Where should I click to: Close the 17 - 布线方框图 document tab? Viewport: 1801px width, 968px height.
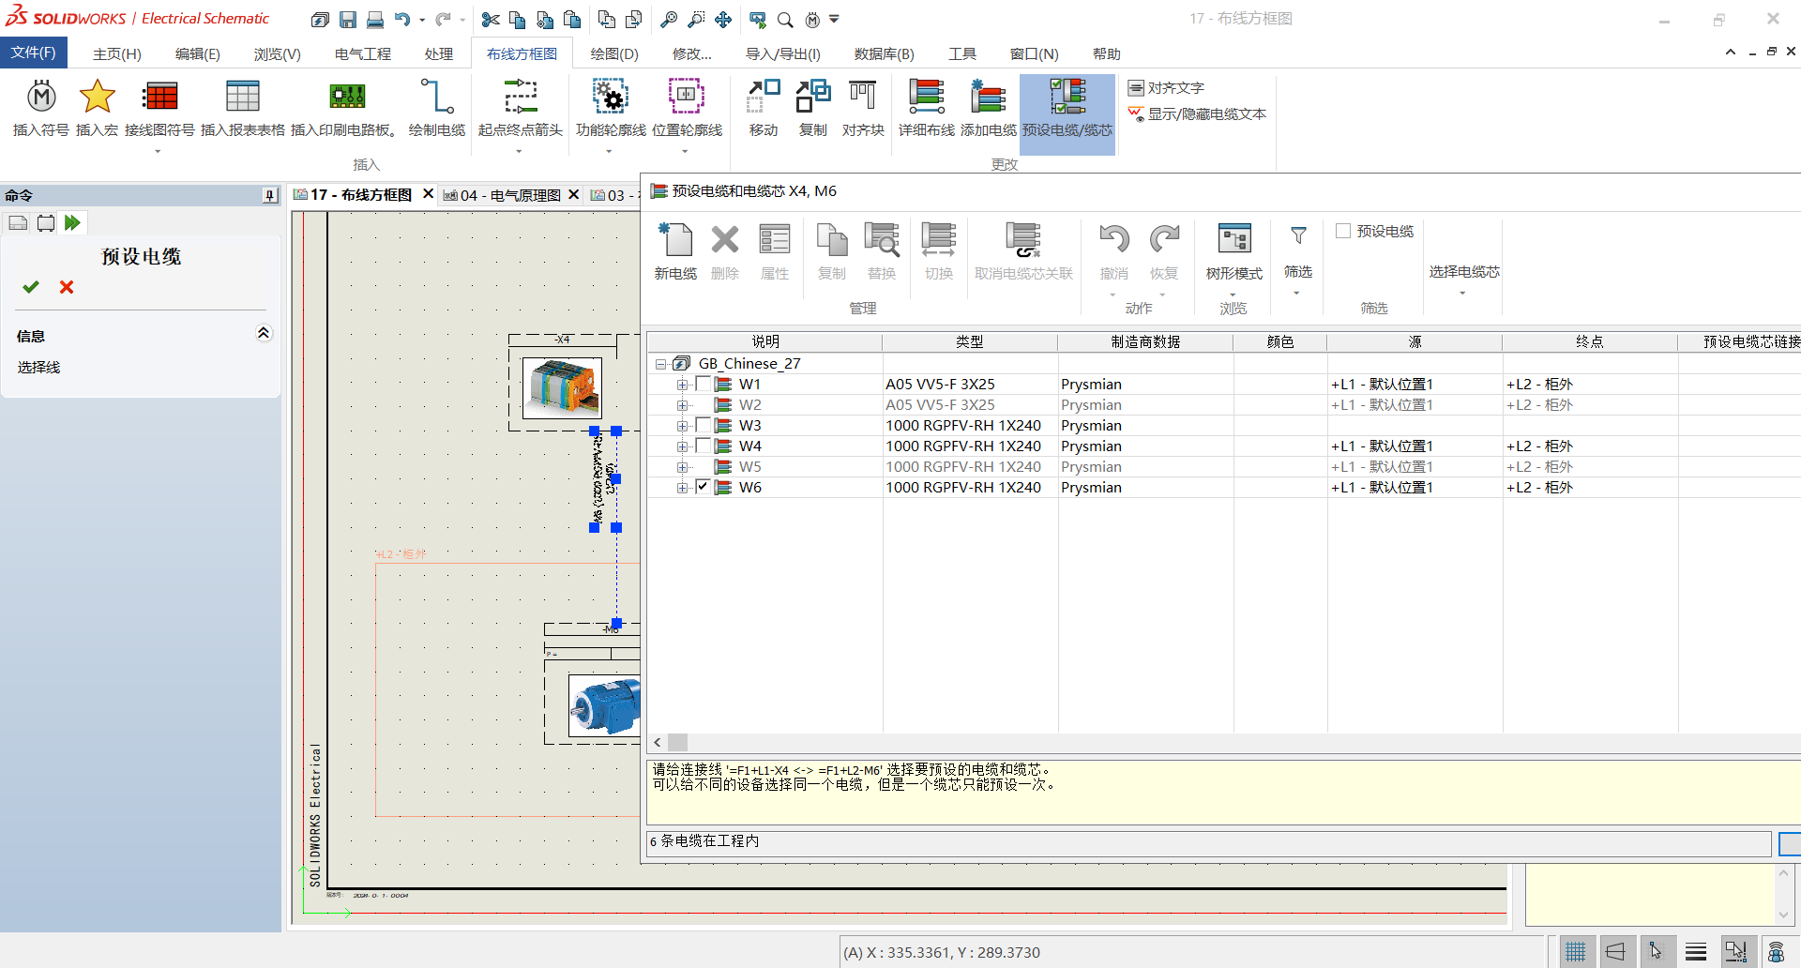coord(429,193)
